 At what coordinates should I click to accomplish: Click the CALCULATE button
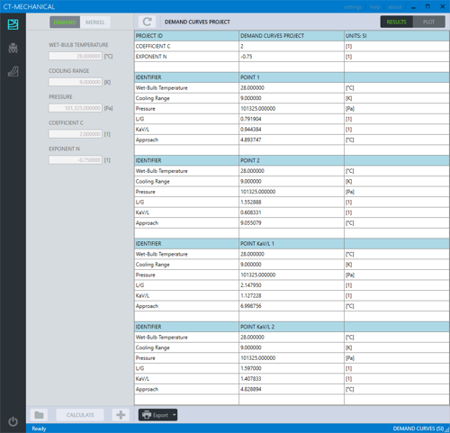point(80,415)
